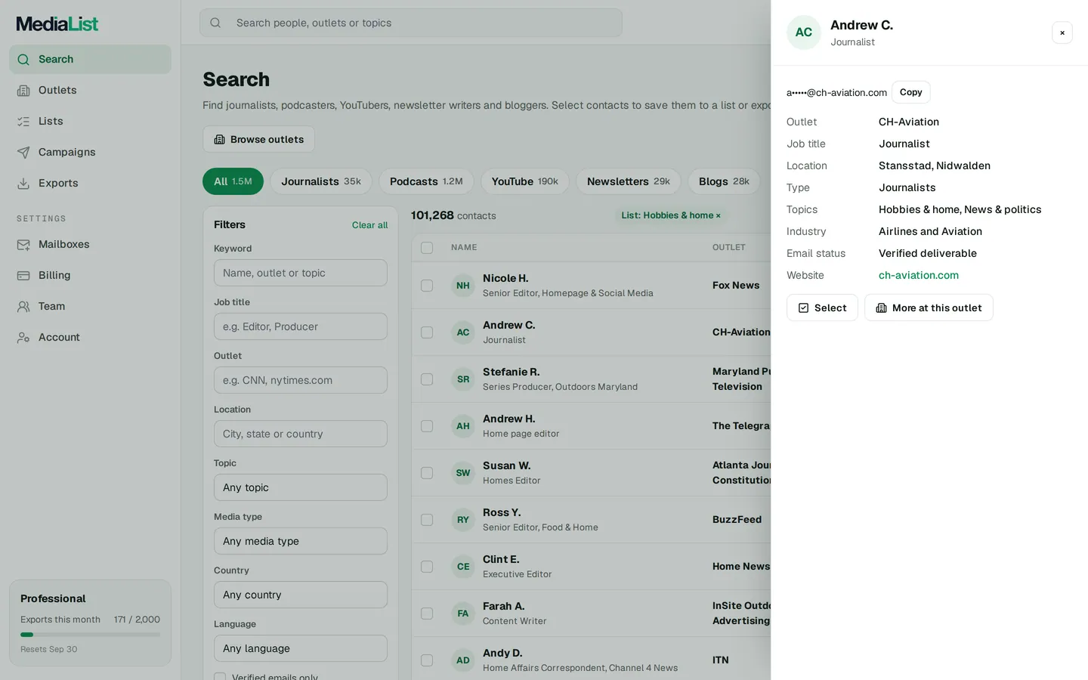Viewport: 1088px width, 680px height.
Task: Select the All 1.5M tab
Action: click(233, 181)
